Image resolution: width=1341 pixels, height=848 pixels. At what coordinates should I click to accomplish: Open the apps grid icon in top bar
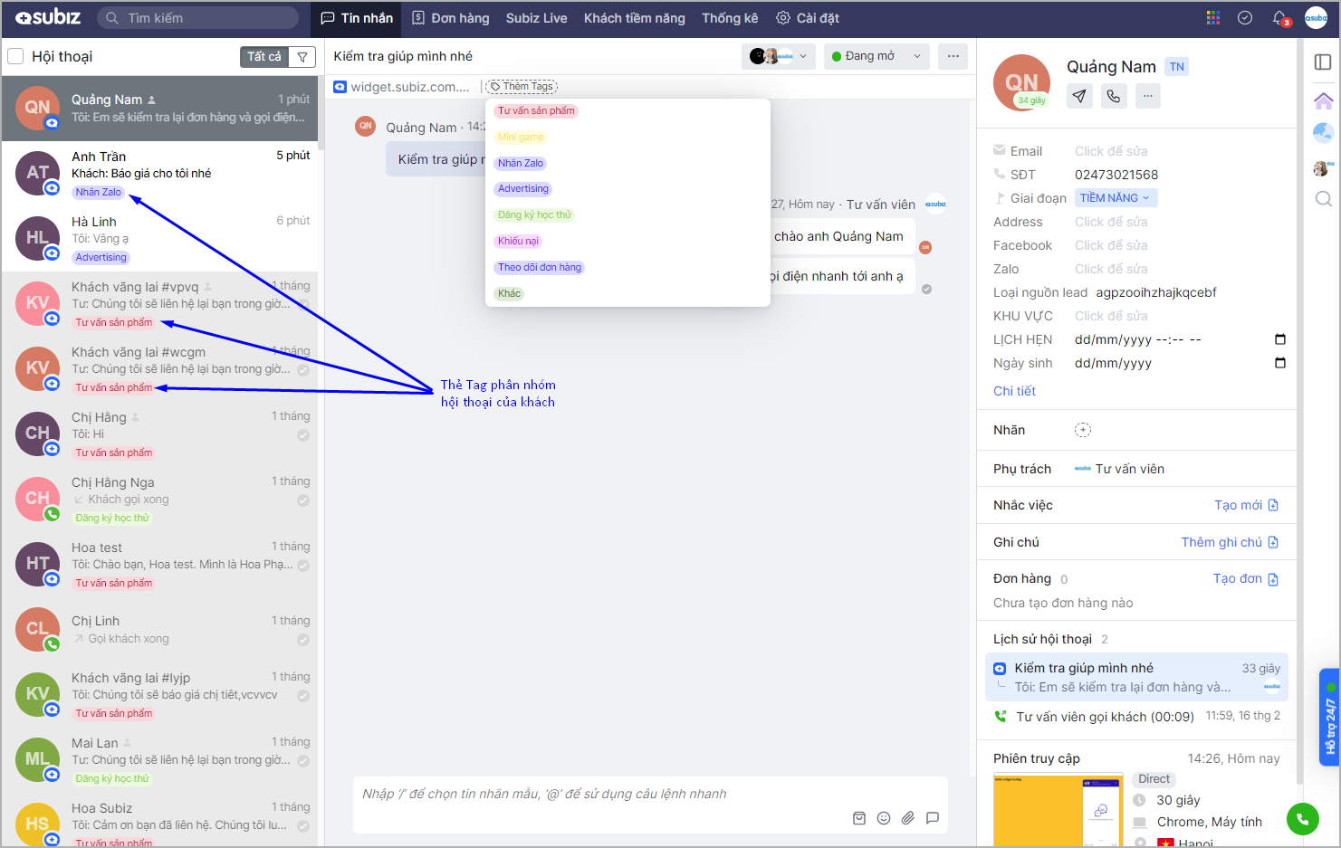(x=1213, y=18)
